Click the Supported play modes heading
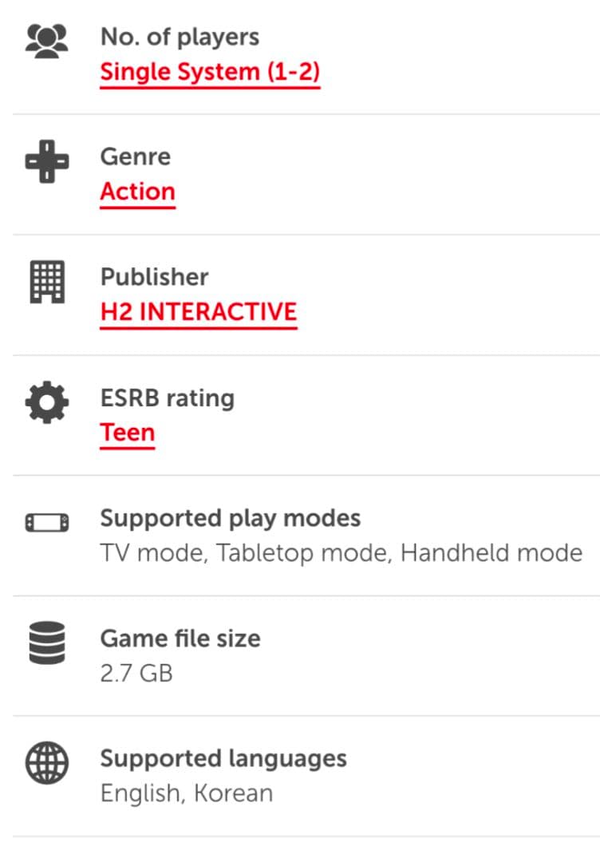Image resolution: width=600 pixels, height=862 pixels. click(230, 518)
